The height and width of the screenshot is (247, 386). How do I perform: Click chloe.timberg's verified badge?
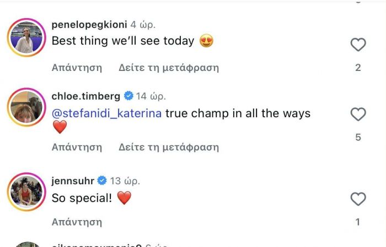(128, 96)
